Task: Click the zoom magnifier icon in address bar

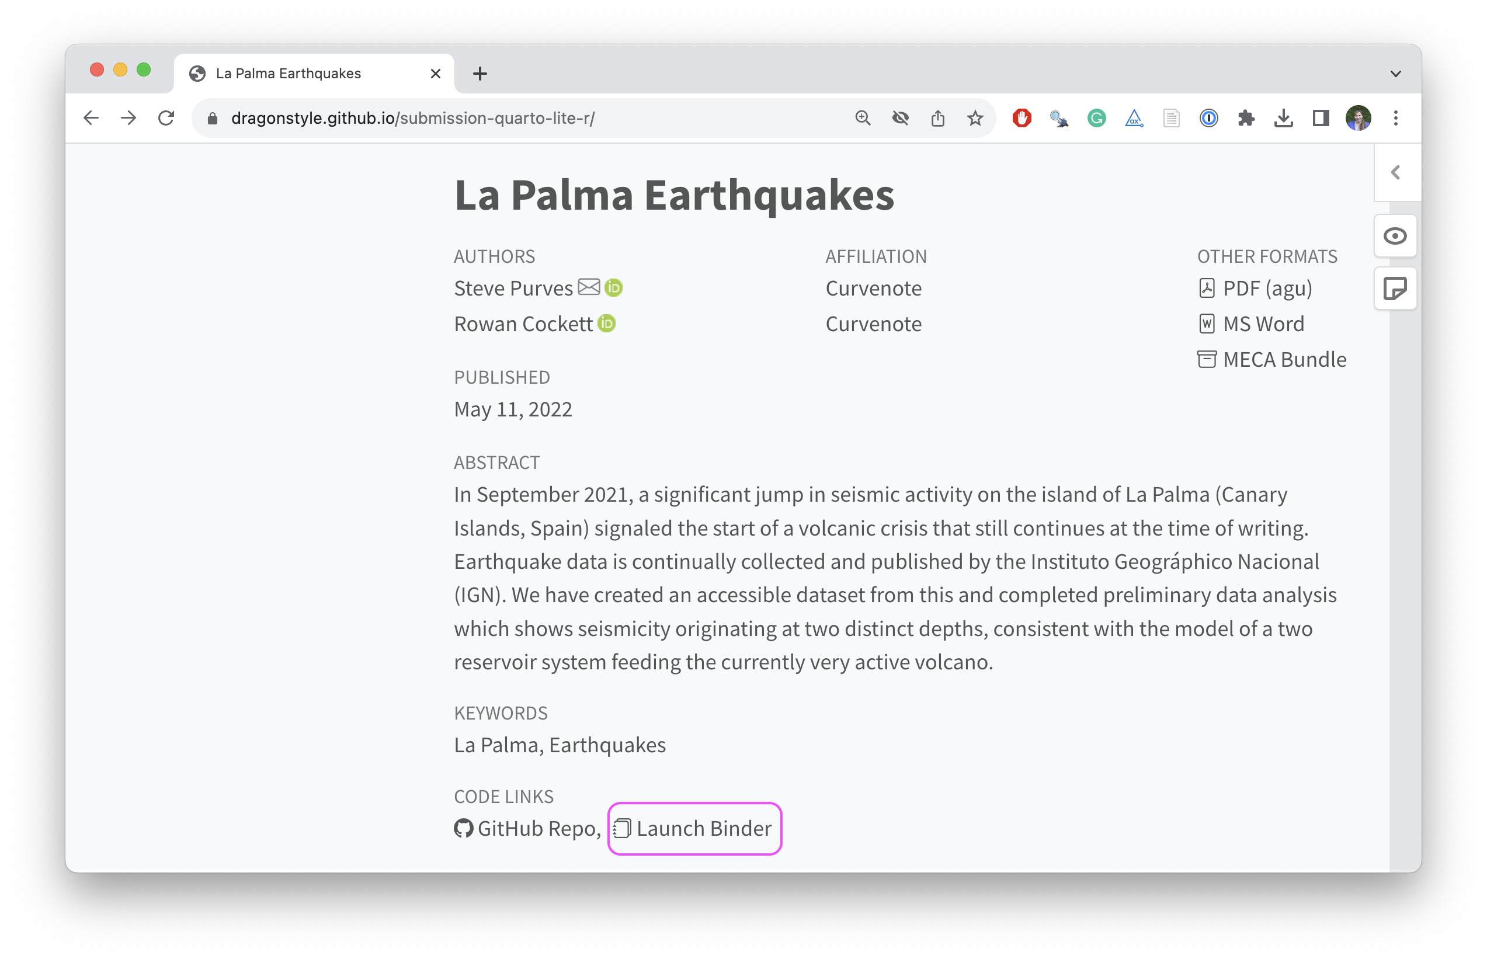Action: click(863, 118)
